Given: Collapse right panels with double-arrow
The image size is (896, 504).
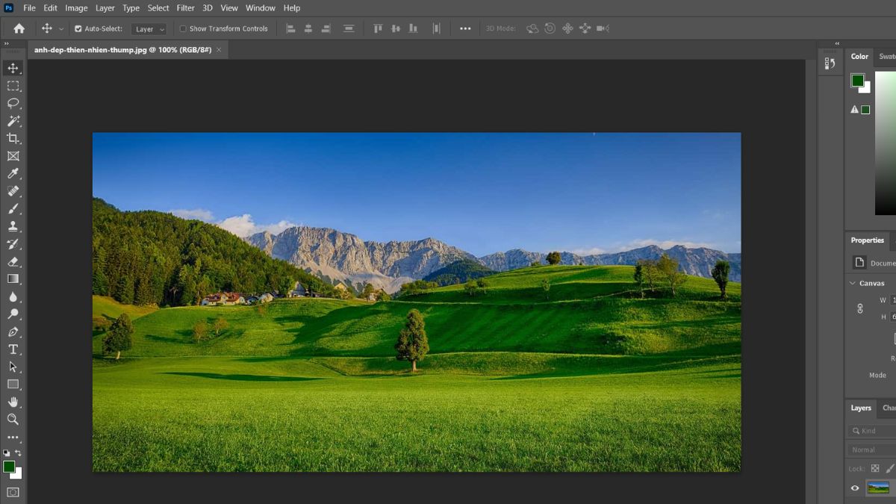Looking at the screenshot, I should coord(837,44).
